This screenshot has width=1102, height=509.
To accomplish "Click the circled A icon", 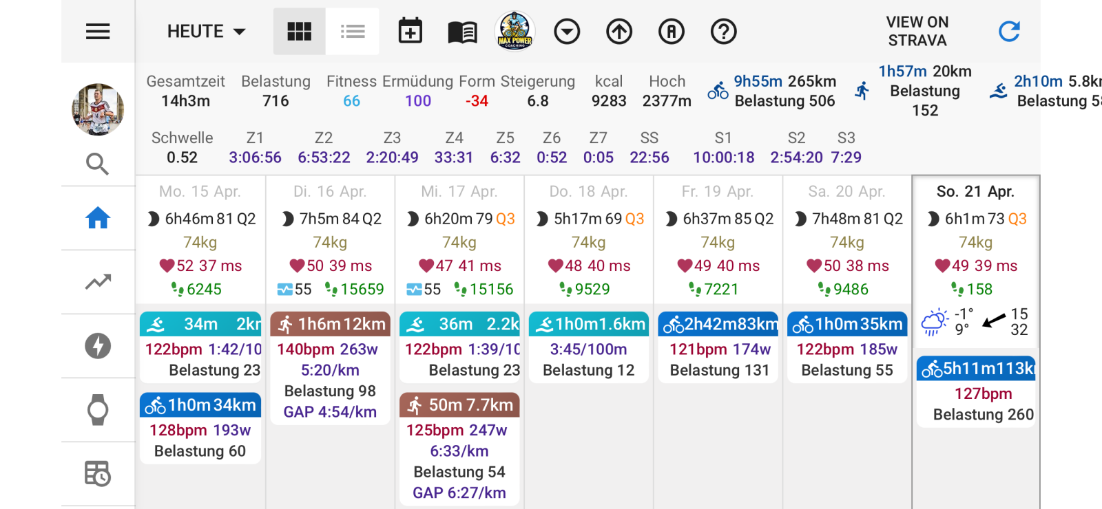I will [672, 32].
